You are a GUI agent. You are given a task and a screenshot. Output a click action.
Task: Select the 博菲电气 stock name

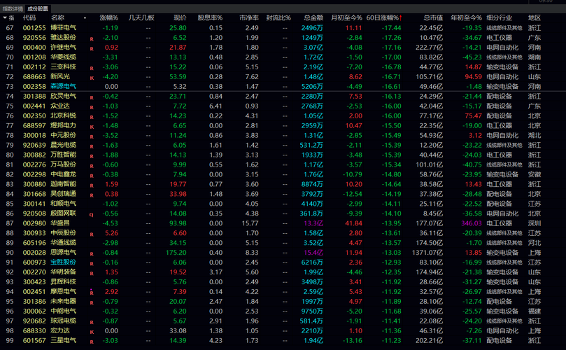pyautogui.click(x=64, y=27)
